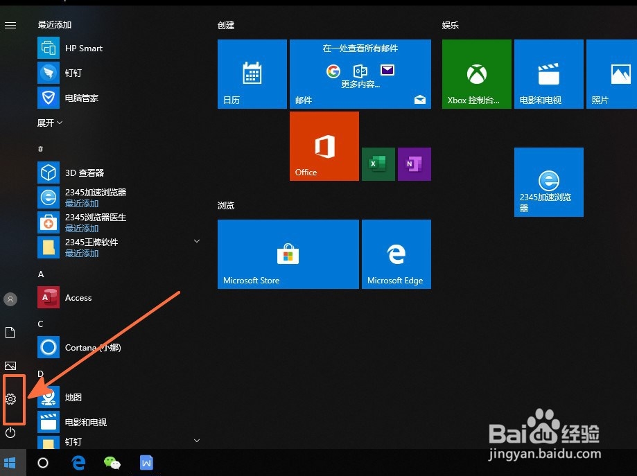This screenshot has height=476, width=637.
Task: Click the C letter group header
Action: coord(40,324)
